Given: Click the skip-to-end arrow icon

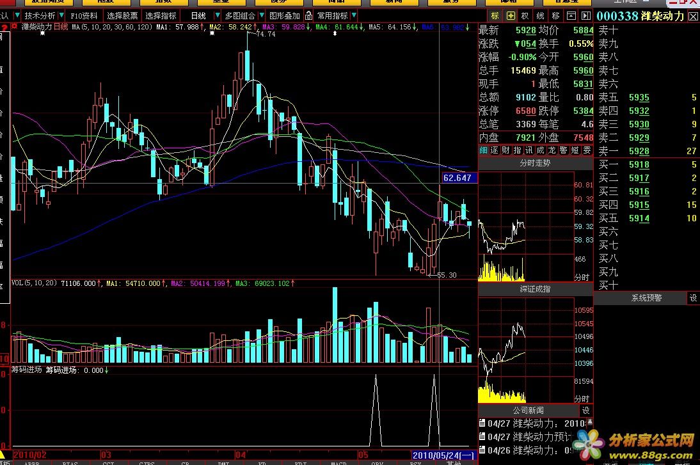Looking at the screenshot, I should (x=585, y=15).
